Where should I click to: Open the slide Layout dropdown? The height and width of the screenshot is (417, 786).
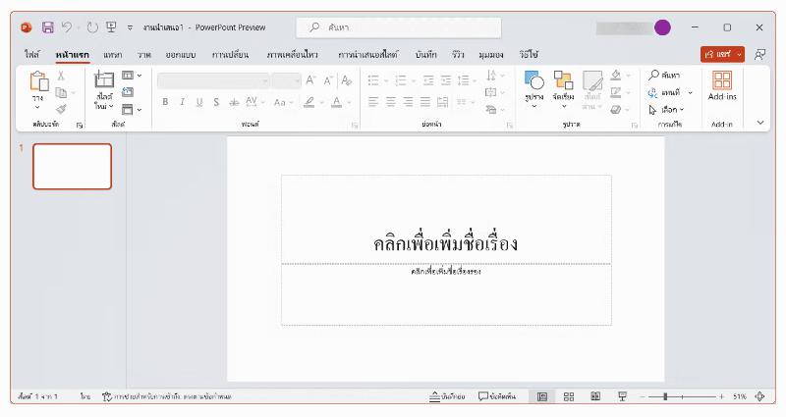point(132,76)
